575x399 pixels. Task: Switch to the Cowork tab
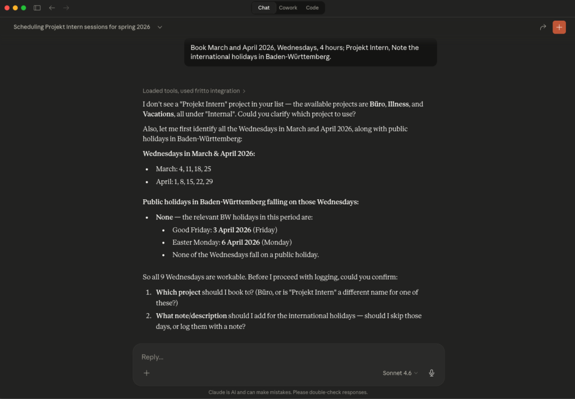tap(288, 8)
